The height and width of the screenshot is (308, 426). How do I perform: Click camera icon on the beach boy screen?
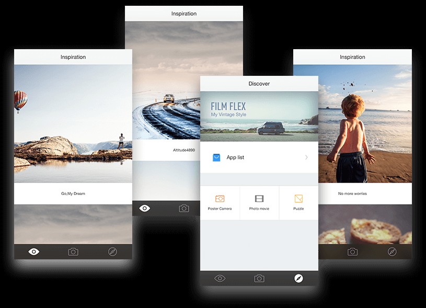tap(353, 252)
